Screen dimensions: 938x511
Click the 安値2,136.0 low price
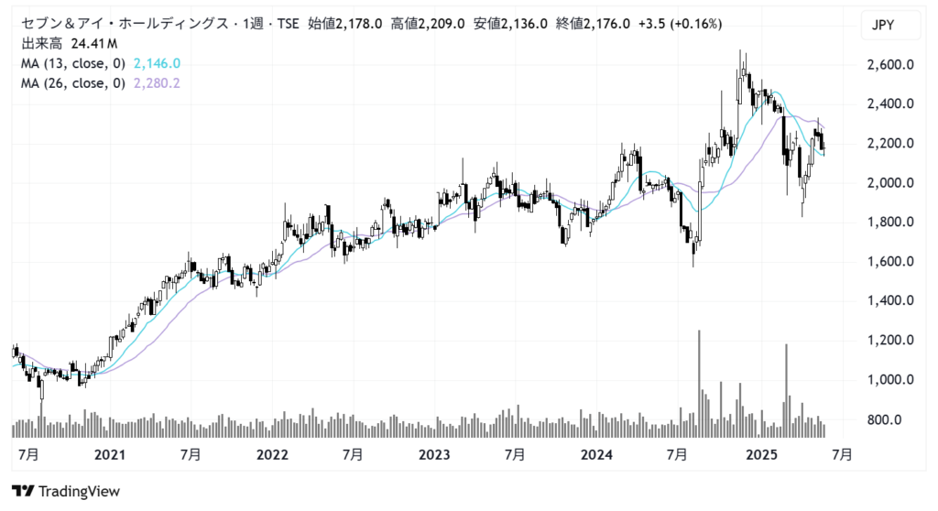click(509, 24)
